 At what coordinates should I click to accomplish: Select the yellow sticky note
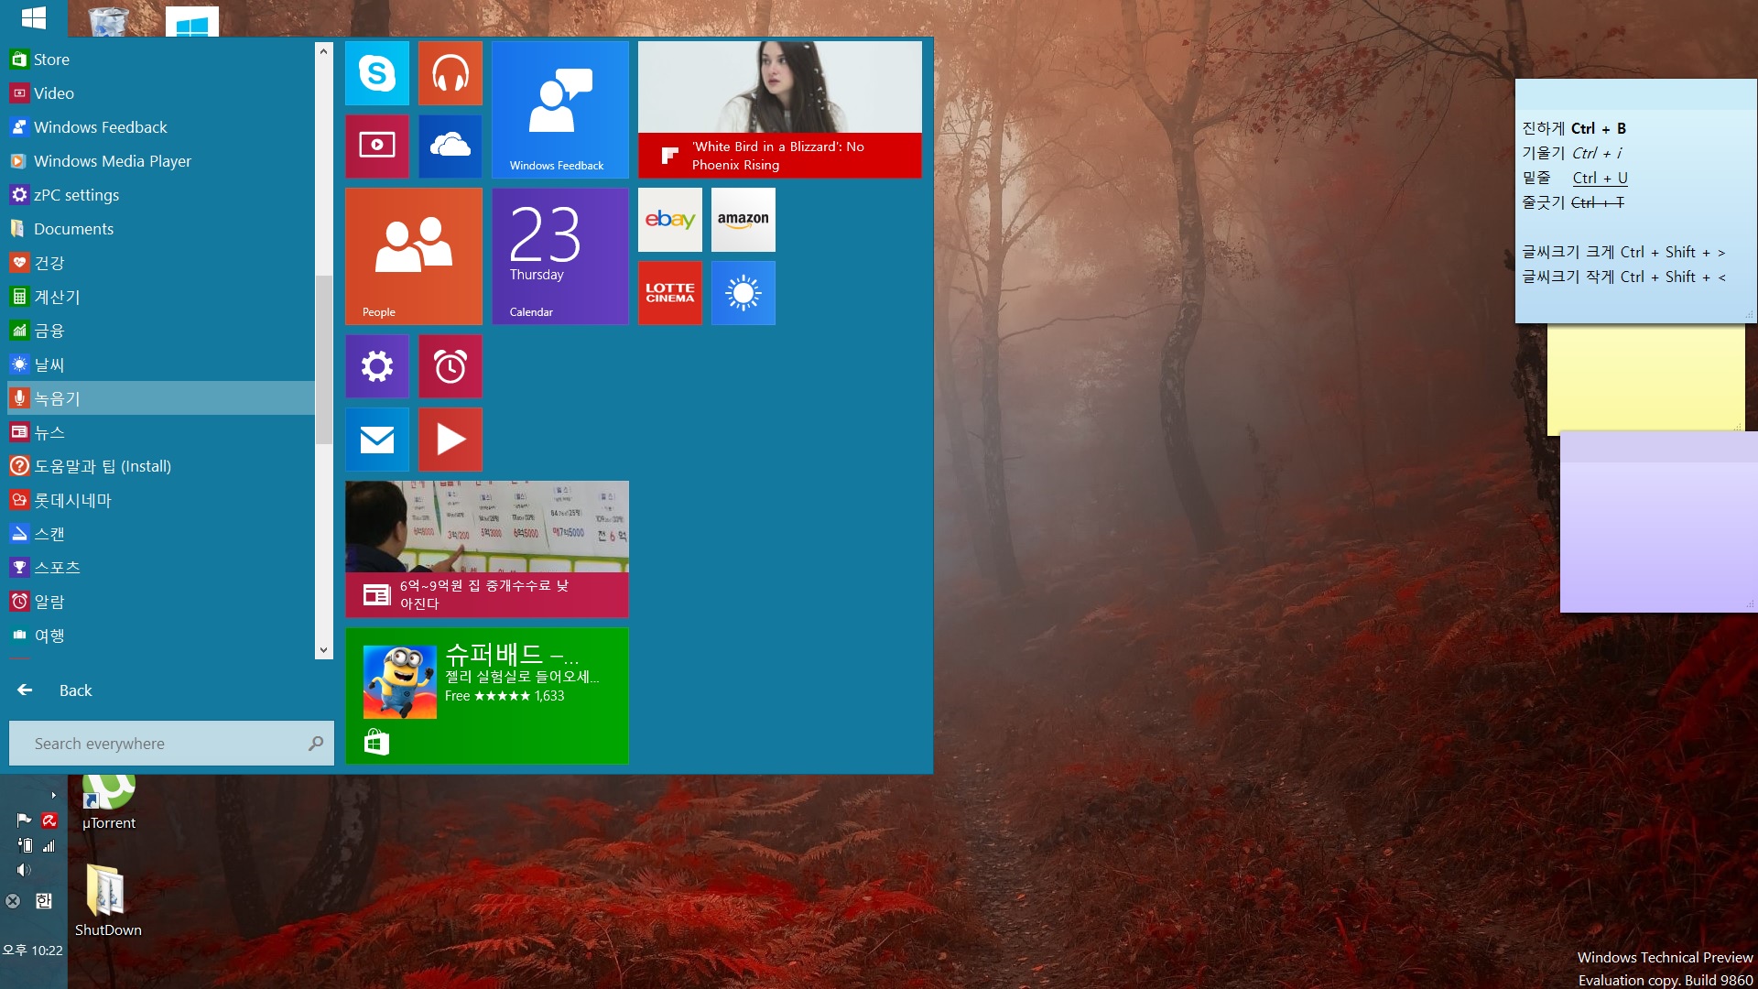[1645, 378]
